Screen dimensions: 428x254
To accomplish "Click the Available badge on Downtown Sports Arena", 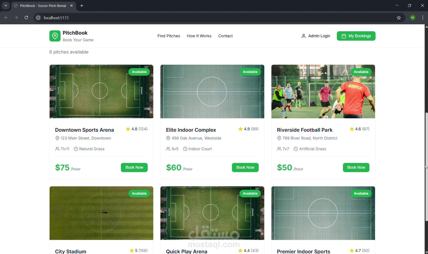I will [x=139, y=72].
